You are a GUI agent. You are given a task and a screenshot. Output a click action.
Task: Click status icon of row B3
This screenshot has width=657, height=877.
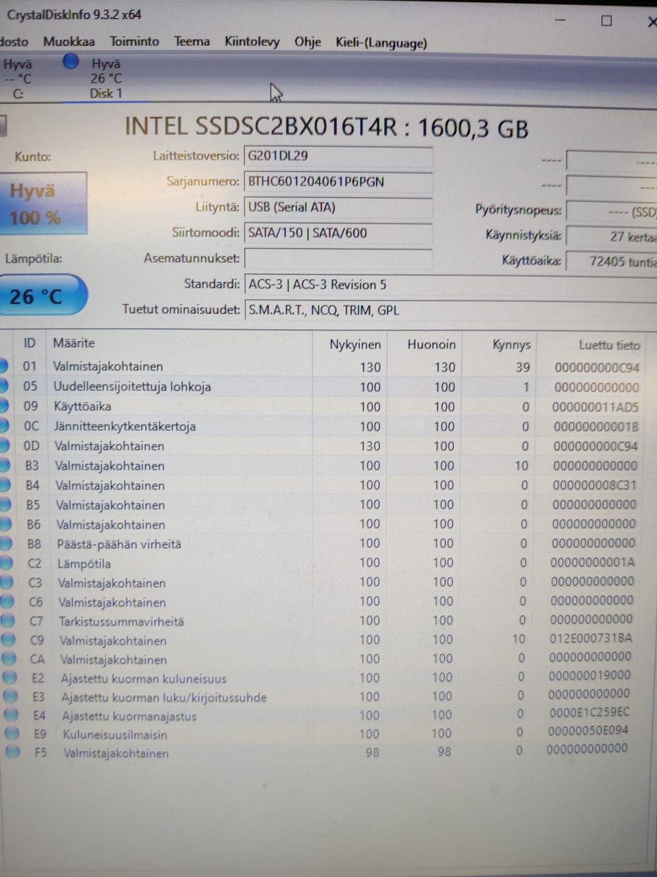(x=4, y=465)
